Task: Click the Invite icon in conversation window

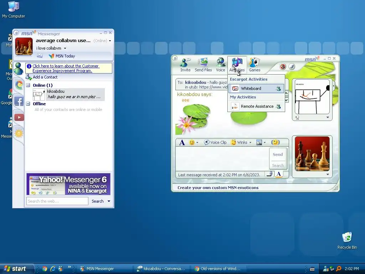Action: click(x=185, y=65)
